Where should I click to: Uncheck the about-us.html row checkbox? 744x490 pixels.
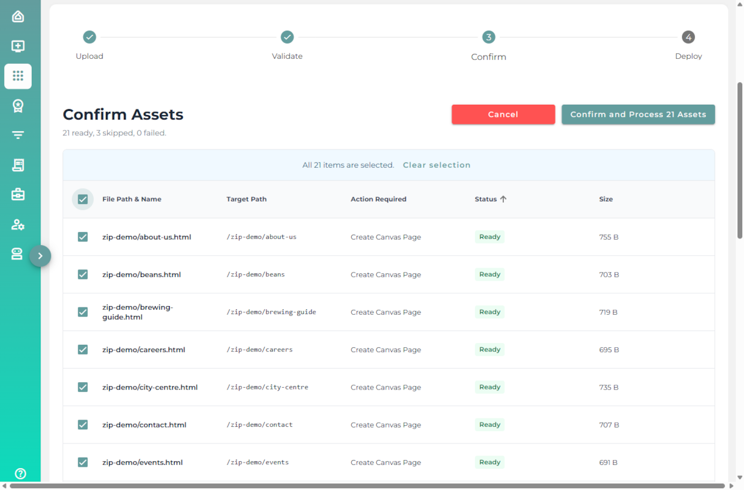[83, 237]
